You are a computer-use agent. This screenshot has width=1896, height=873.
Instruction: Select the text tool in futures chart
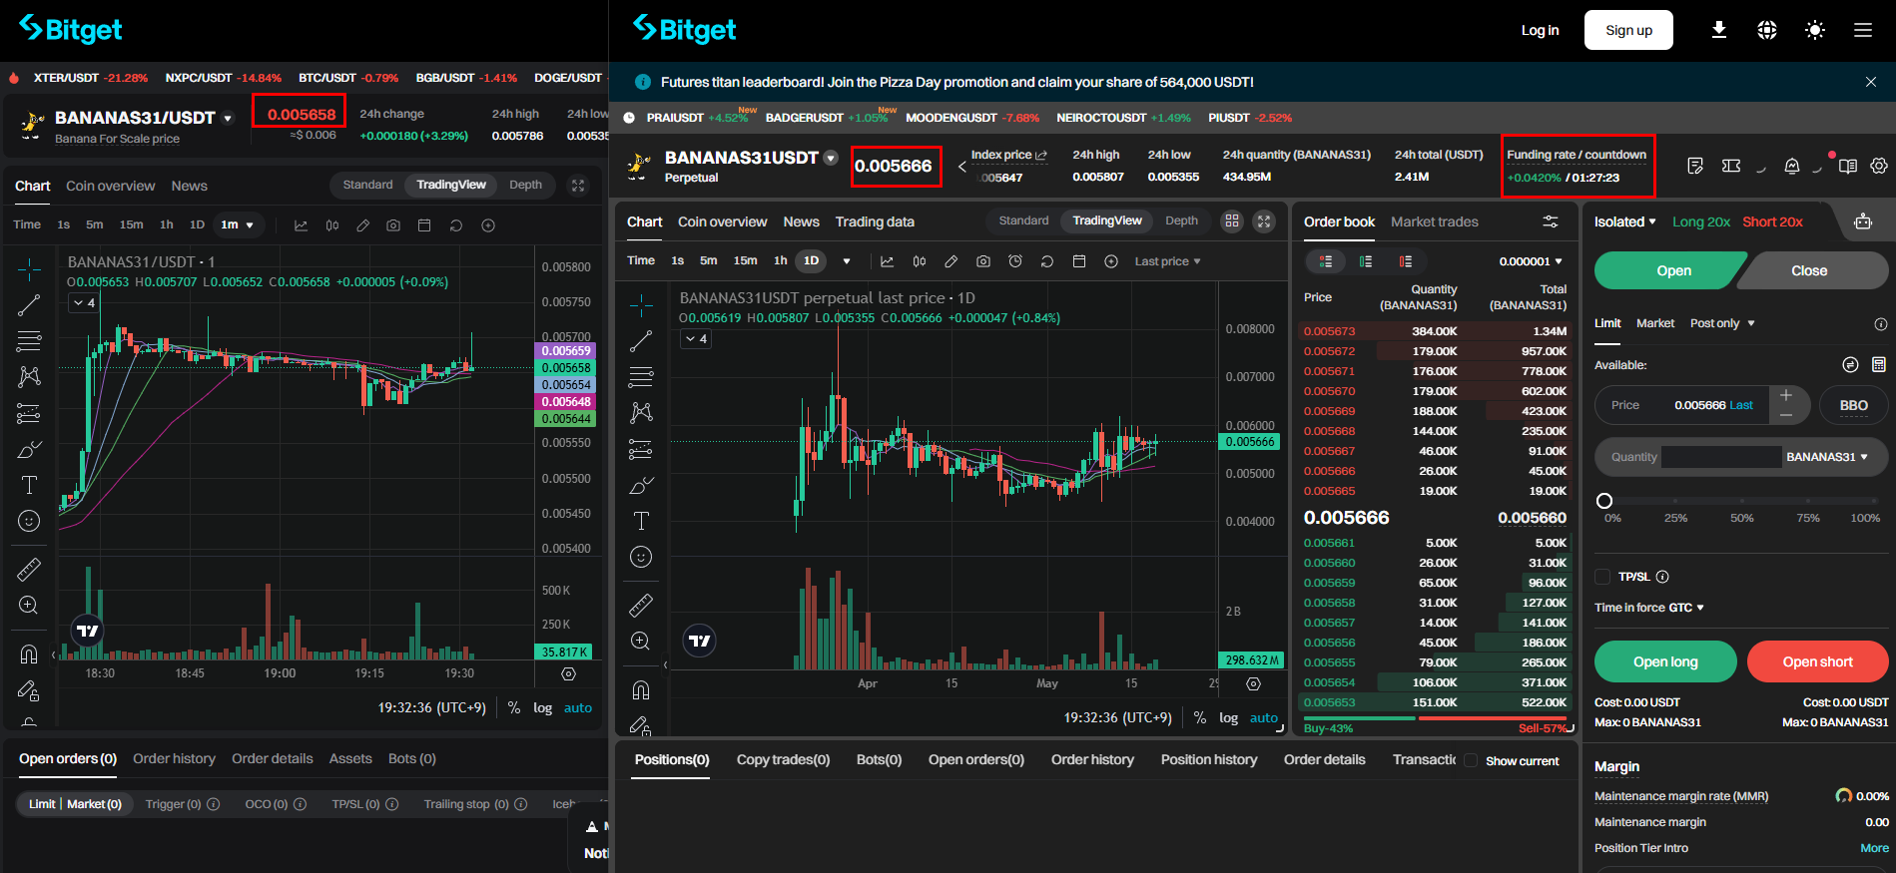(641, 521)
